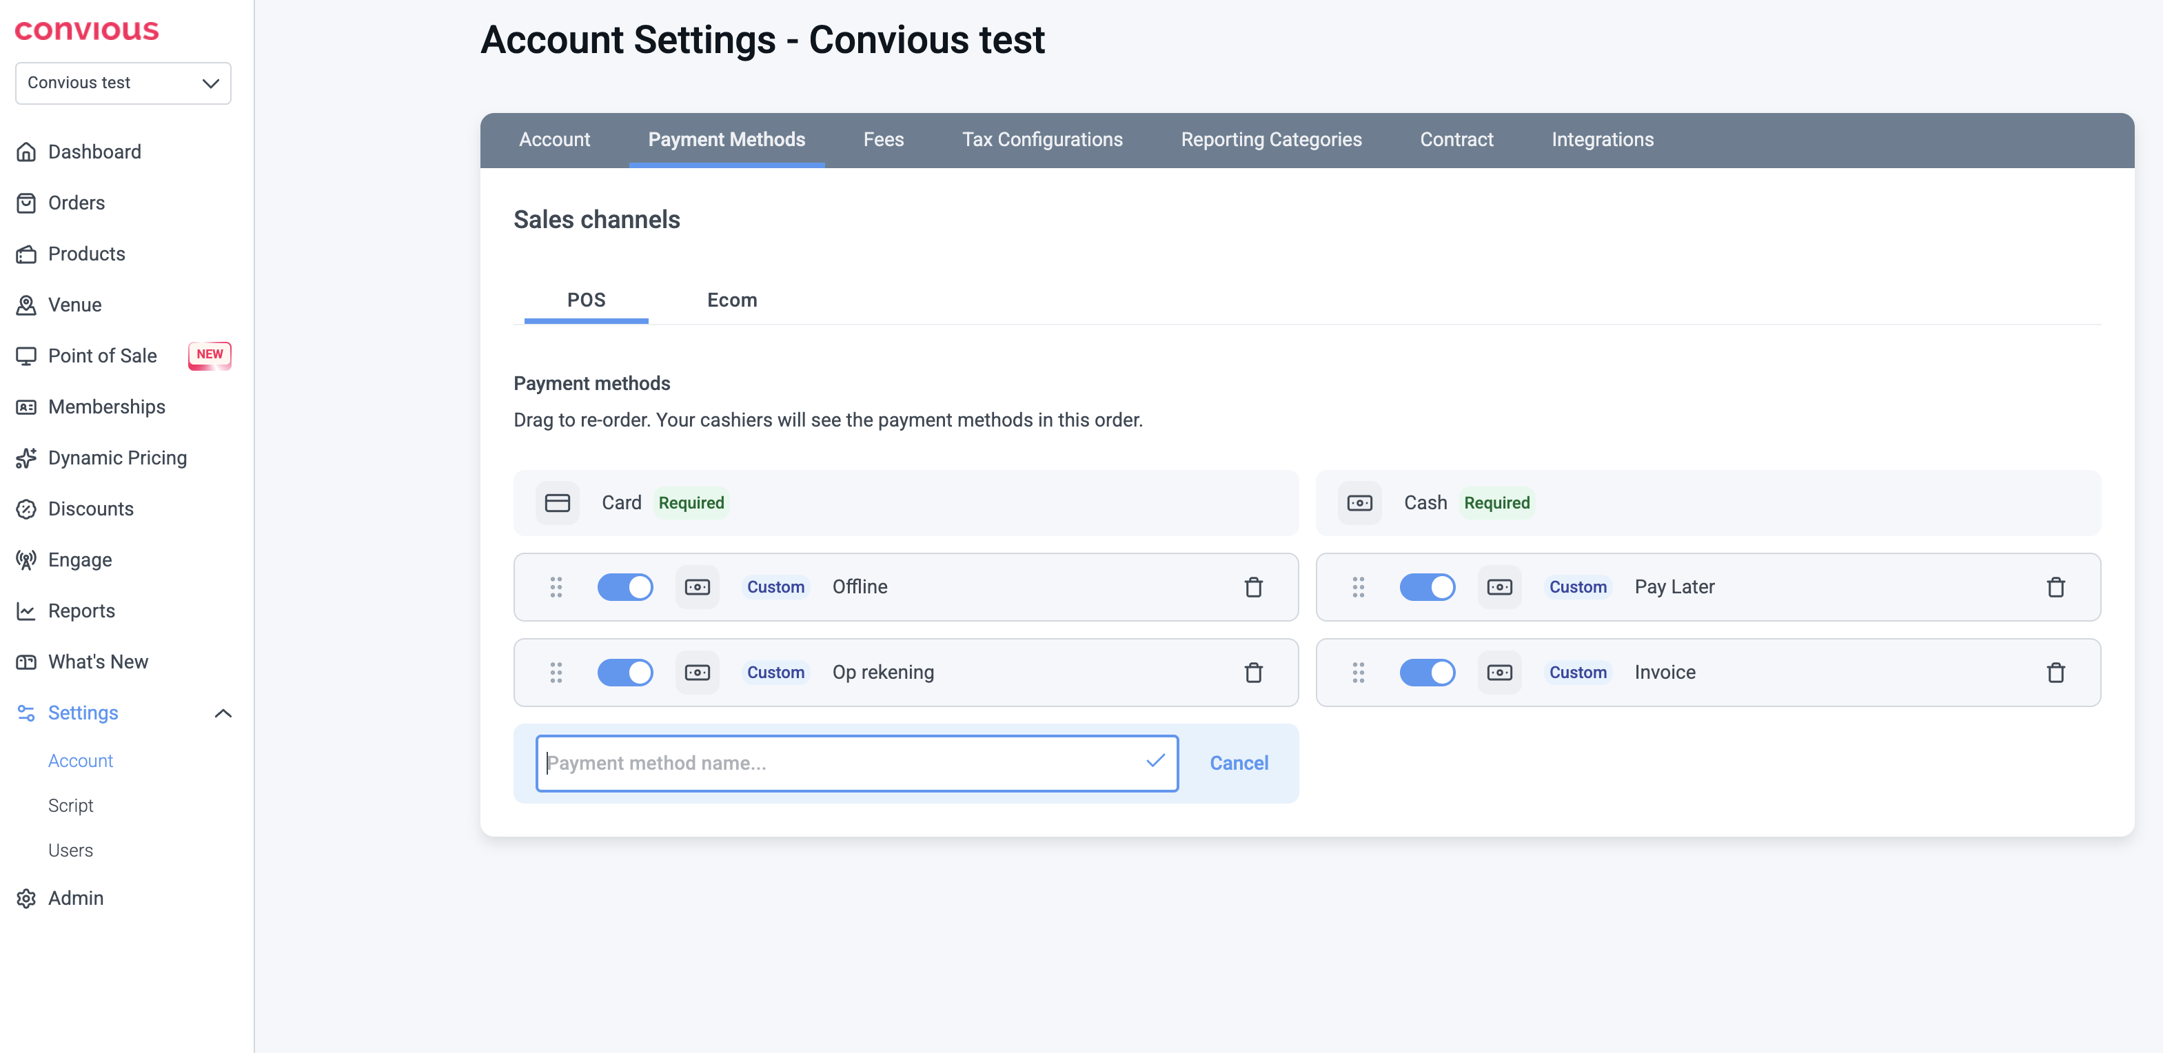The image size is (2163, 1053).
Task: Open Script under Settings
Action: [x=70, y=806]
